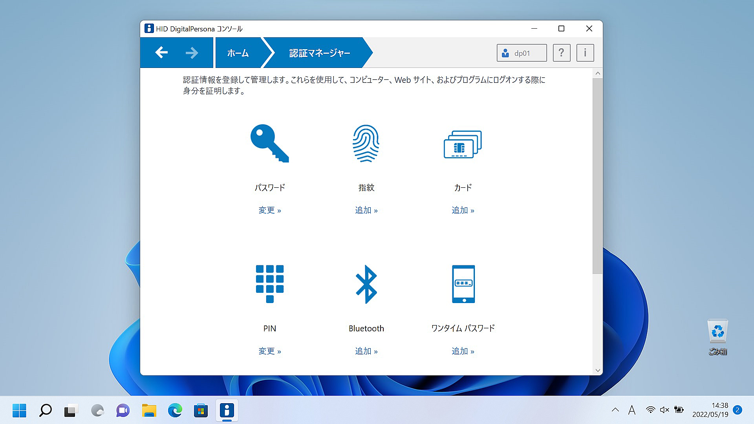Click 追加 link under 指紋
The image size is (754, 424).
(366, 210)
